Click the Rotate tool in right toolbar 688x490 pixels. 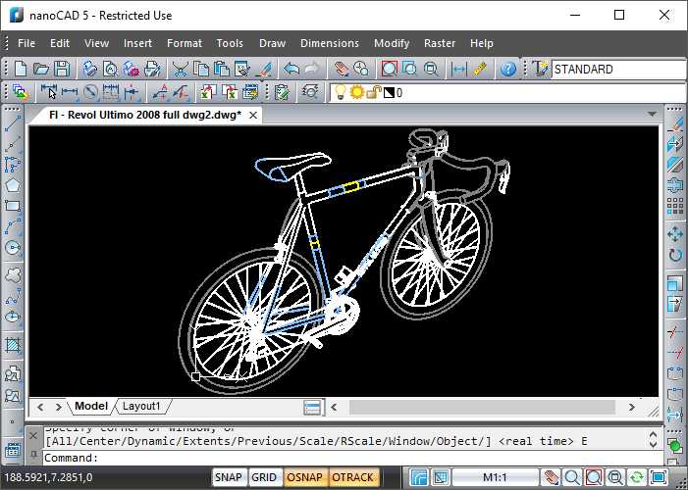pos(674,256)
